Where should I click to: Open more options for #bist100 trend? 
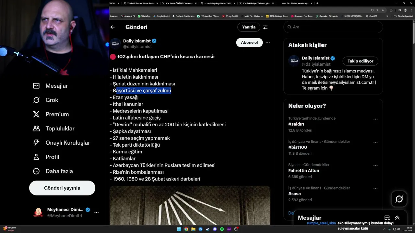click(375, 142)
